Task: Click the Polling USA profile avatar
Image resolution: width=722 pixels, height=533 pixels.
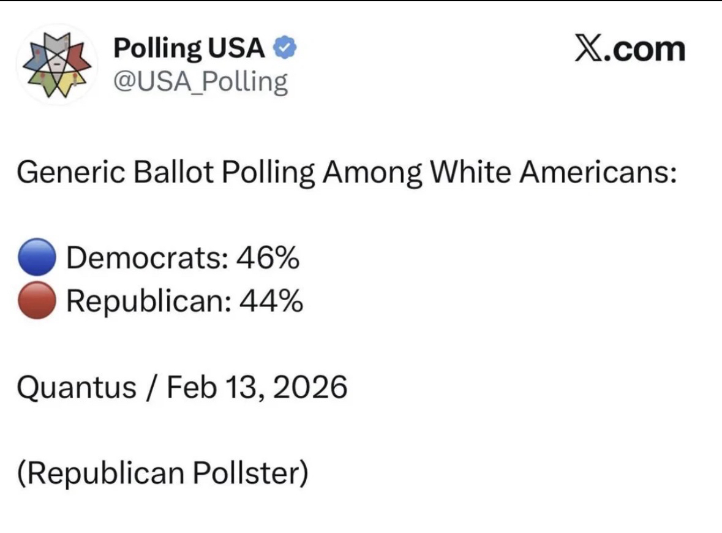Action: point(56,65)
